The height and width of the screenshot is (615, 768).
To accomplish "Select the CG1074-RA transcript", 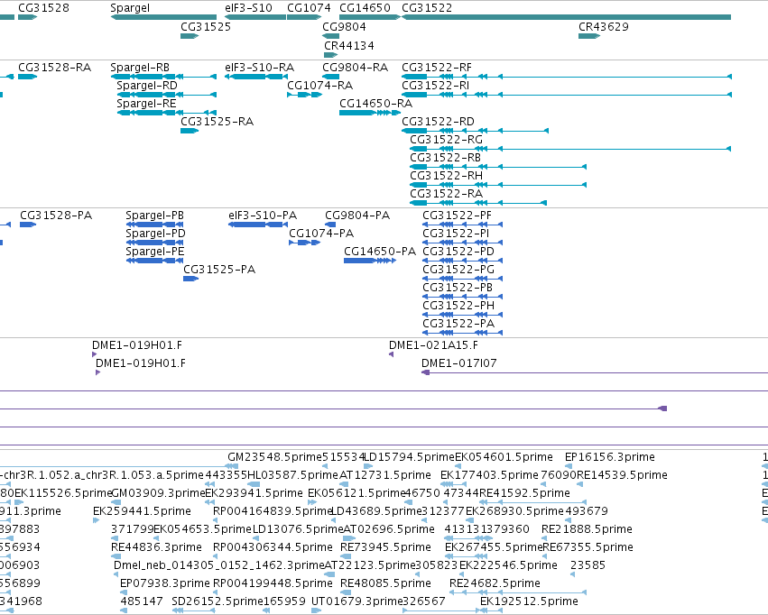I will click(305, 95).
